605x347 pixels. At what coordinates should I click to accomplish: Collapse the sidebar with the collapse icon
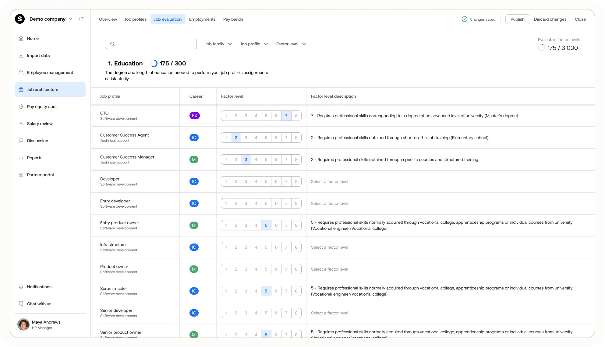[x=81, y=19]
